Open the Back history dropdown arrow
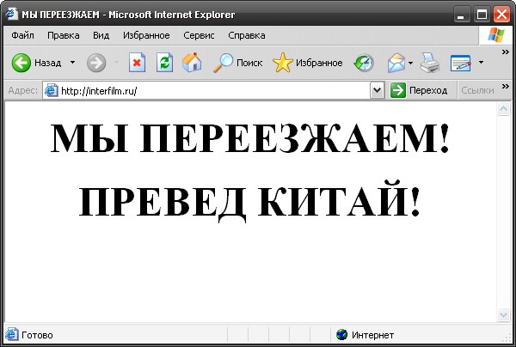Screen dimensions: 516x347 pos(73,62)
